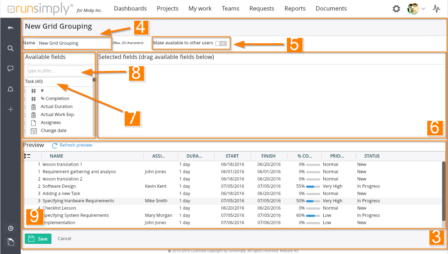Open the clock history icon in sidebar
Image resolution: width=448 pixels, height=254 pixels.
coord(11,228)
